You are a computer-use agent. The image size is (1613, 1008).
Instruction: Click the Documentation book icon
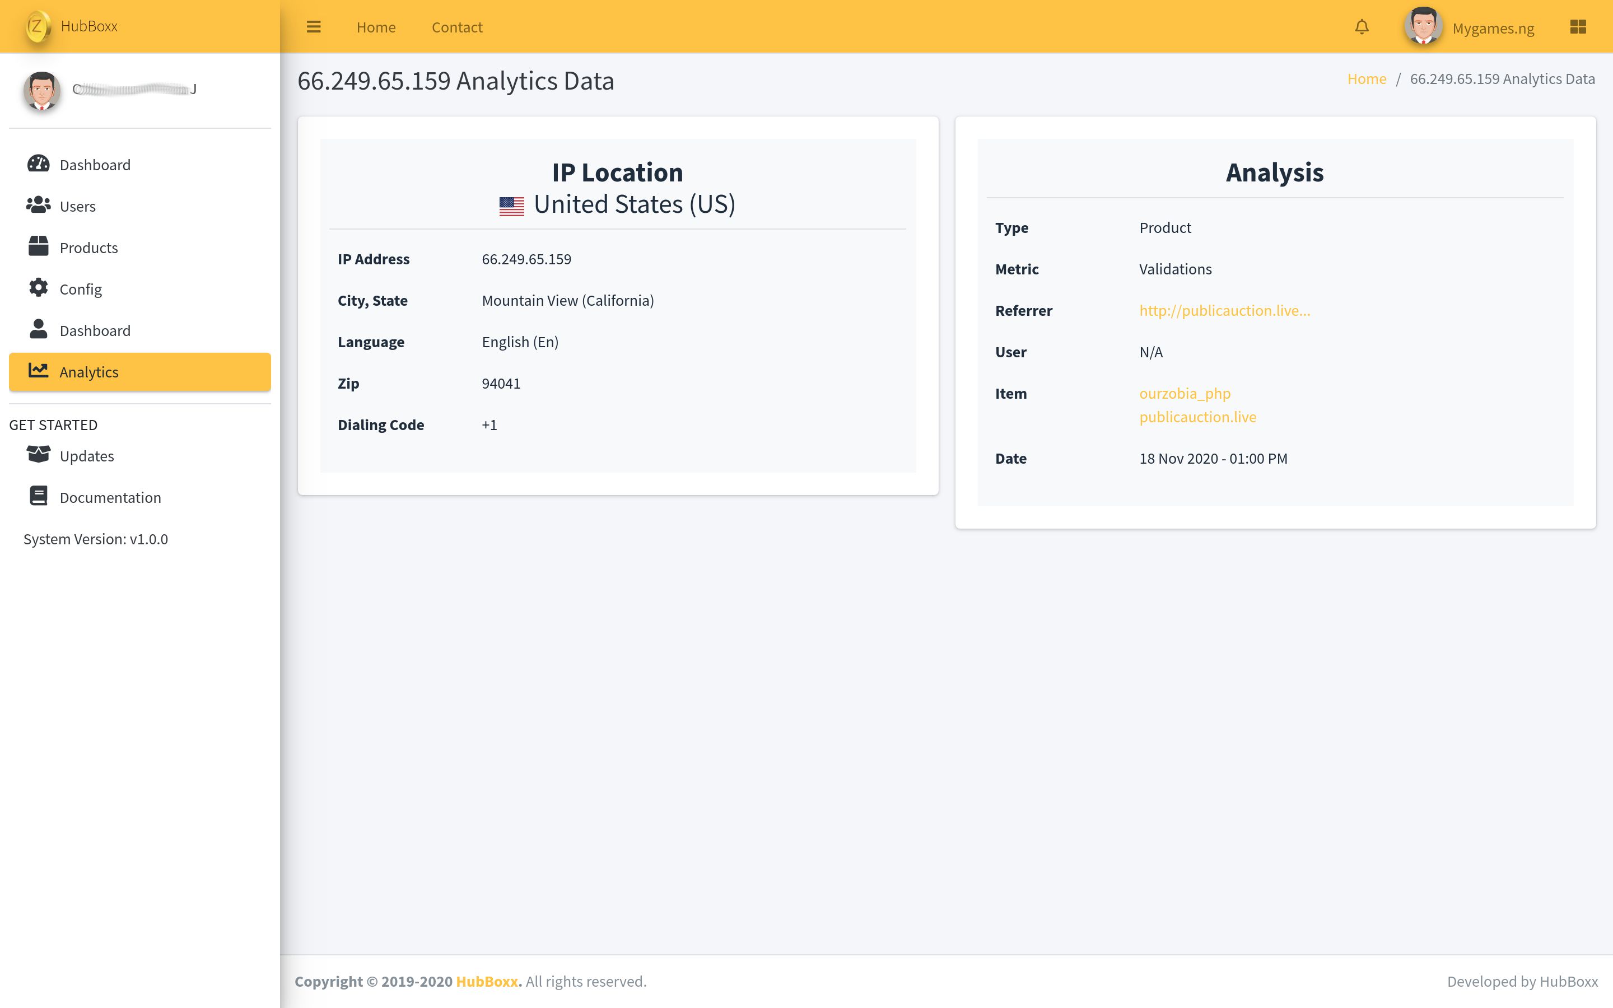(38, 496)
